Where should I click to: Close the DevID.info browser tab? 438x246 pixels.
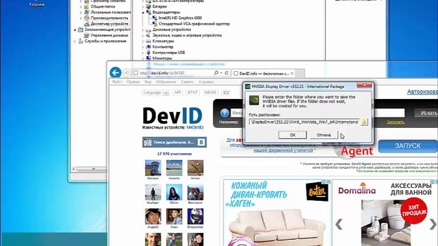pyautogui.click(x=292, y=73)
